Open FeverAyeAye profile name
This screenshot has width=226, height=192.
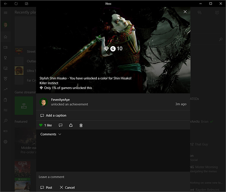[61, 100]
